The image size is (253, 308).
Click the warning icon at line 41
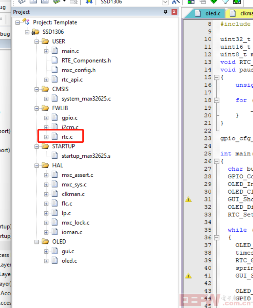(x=188, y=276)
